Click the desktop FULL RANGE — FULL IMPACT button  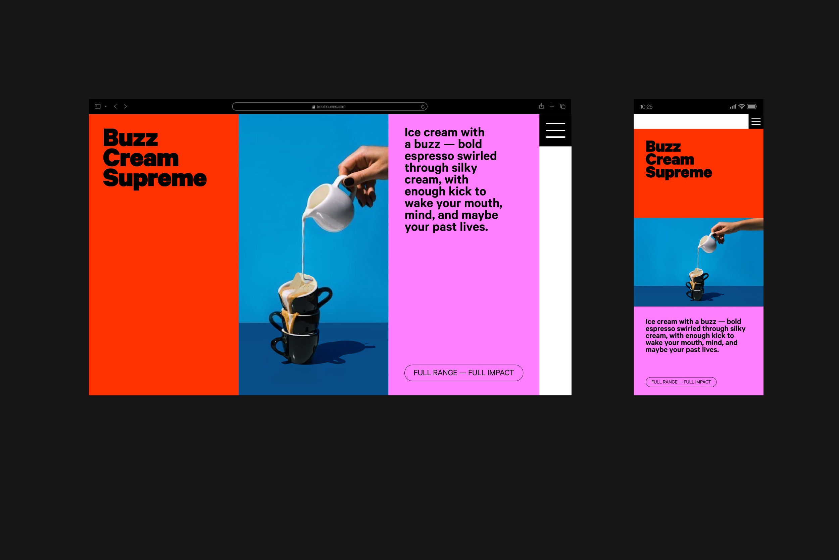click(463, 373)
